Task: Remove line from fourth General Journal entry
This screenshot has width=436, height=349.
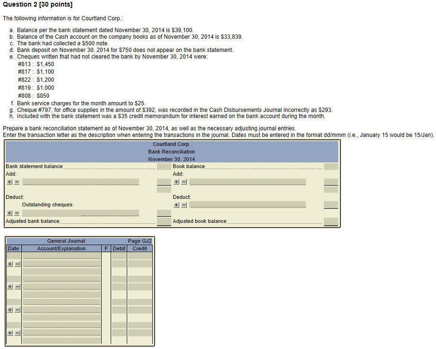Action: (x=17, y=332)
